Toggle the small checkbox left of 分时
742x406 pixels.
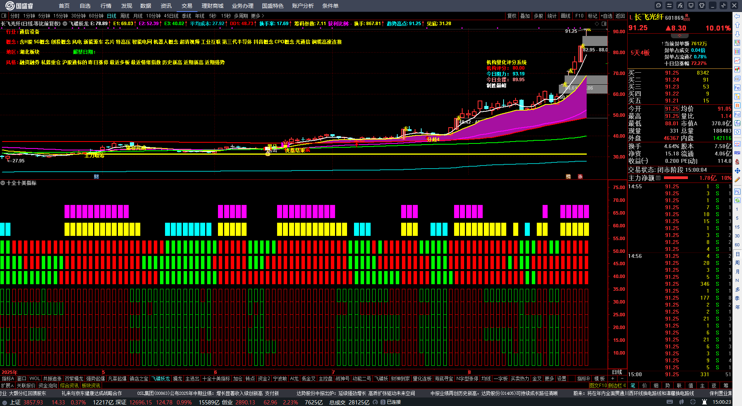(4, 16)
